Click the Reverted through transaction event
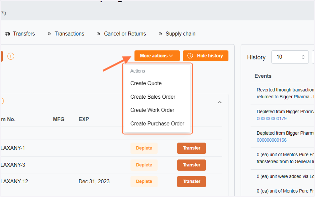 click(x=286, y=93)
